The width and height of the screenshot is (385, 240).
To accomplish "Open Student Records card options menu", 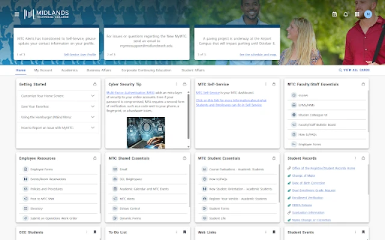I will [x=356, y=158].
